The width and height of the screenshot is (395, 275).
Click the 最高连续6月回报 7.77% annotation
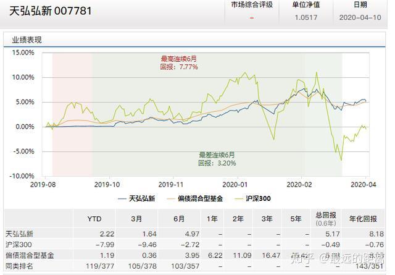pyautogui.click(x=179, y=63)
